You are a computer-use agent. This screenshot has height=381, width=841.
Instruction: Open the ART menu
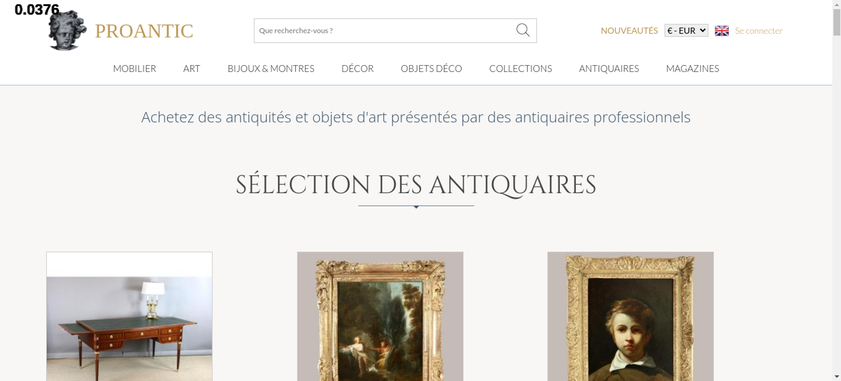tap(192, 68)
